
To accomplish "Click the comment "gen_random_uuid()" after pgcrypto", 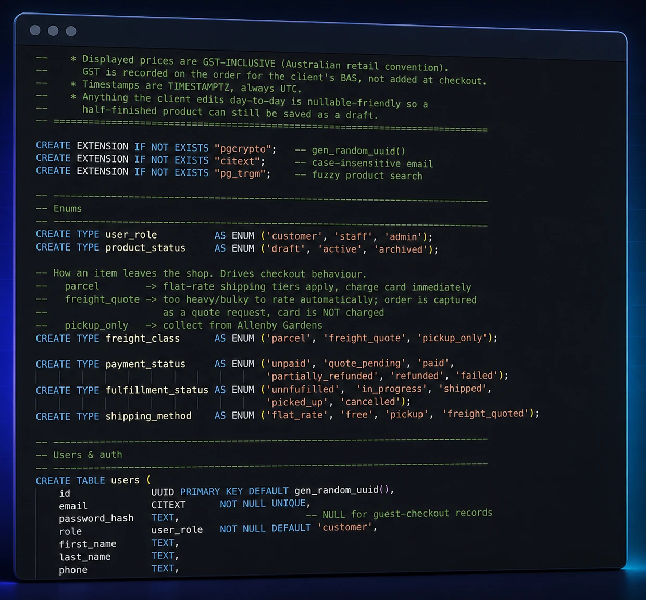I will pos(358,151).
